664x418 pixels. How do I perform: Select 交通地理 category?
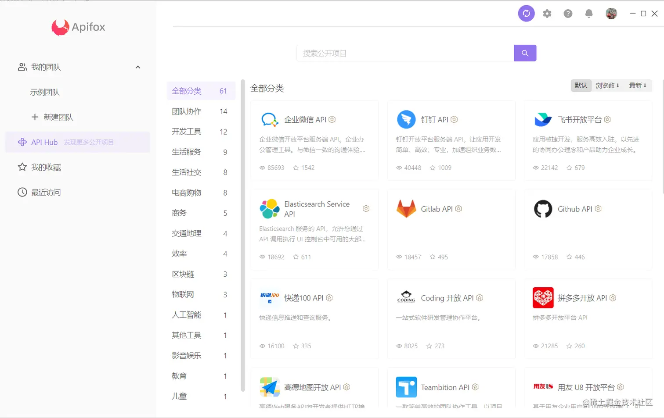coord(201,233)
